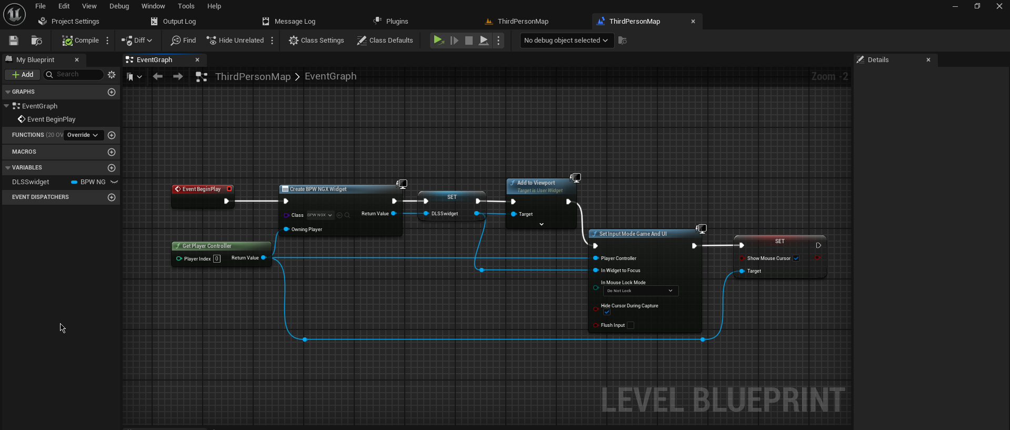1010x430 pixels.
Task: Open In Mouse Lock Mode dropdown
Action: (640, 291)
